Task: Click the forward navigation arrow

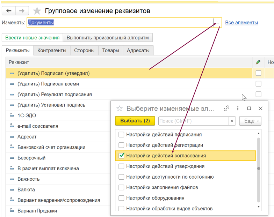Action: point(22,11)
